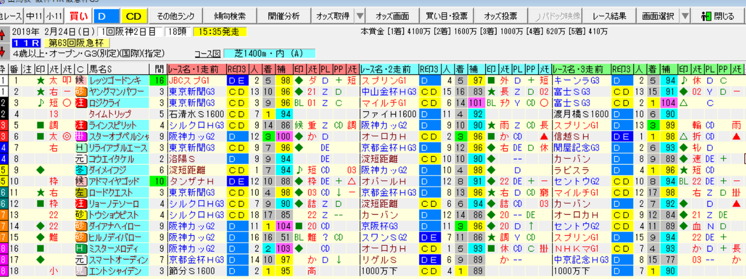Open the コース図 course map link
746x279 pixels.
tap(207, 53)
